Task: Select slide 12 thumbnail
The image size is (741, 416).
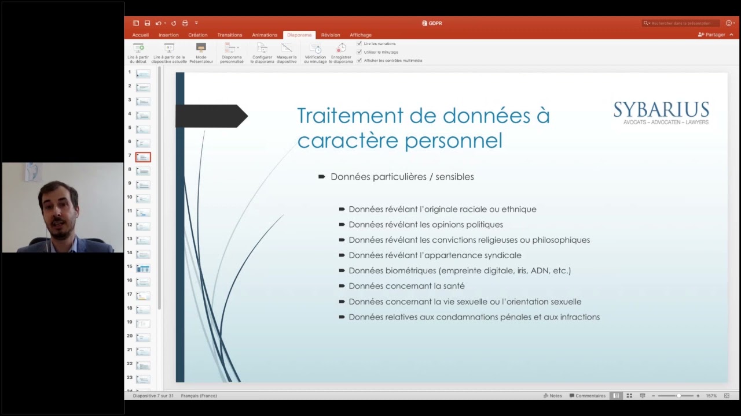Action: (143, 226)
